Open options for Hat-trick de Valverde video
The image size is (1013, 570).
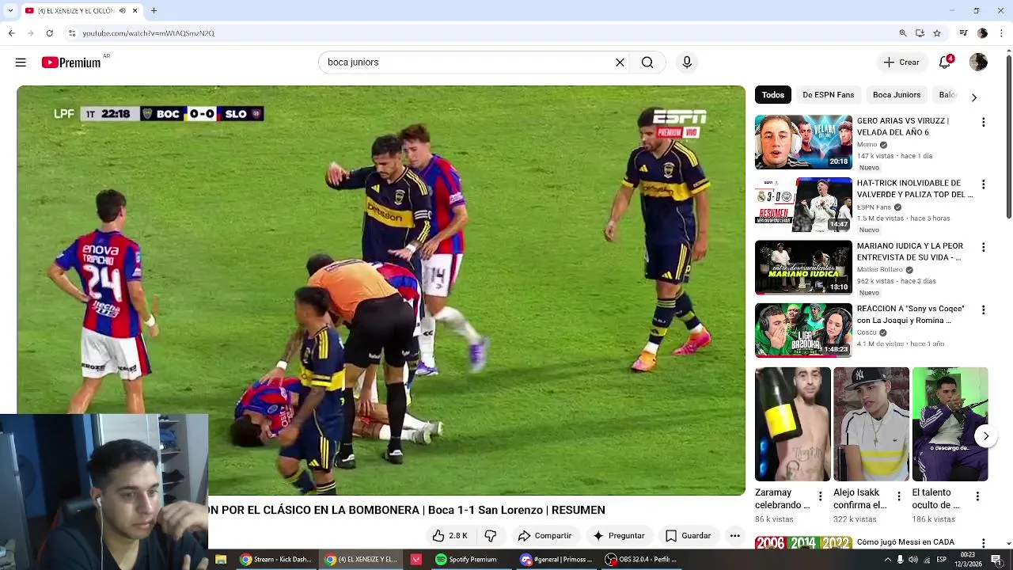click(x=983, y=184)
